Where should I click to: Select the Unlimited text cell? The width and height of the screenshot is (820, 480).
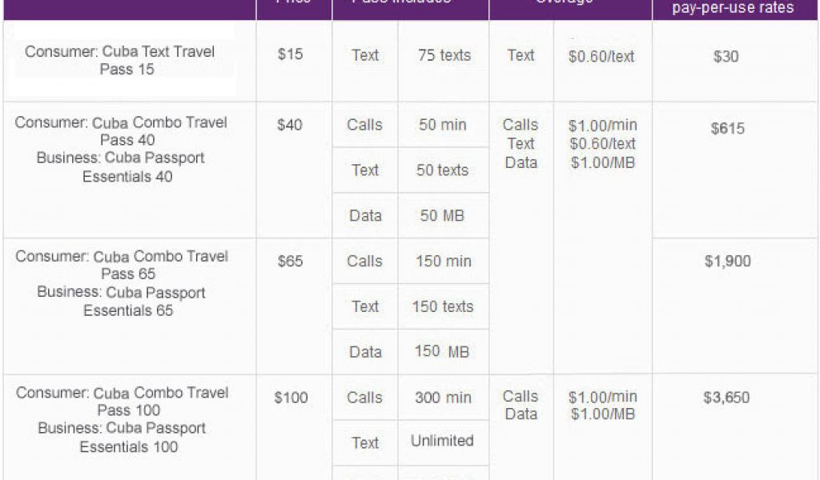click(442, 441)
